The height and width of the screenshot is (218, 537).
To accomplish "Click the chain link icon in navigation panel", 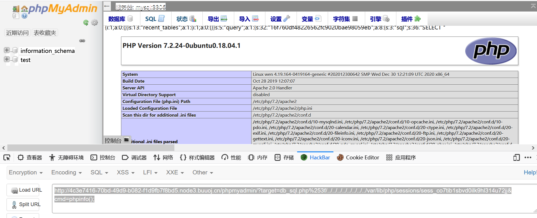I will pos(82,41).
